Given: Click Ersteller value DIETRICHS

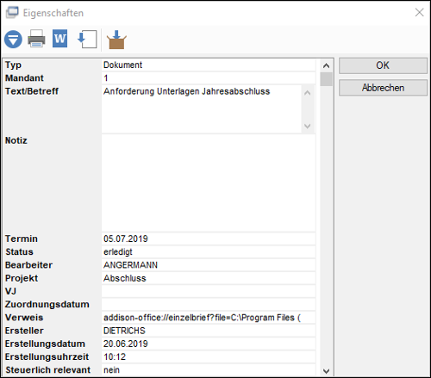Looking at the screenshot, I should 209,331.
